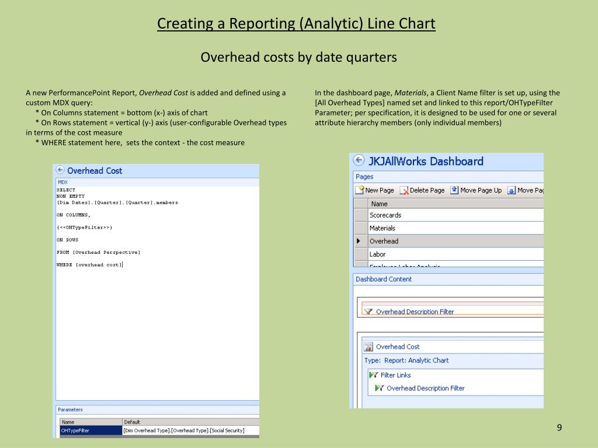The width and height of the screenshot is (598, 448).
Task: Click the Name column header in Parameters
Action: point(91,422)
